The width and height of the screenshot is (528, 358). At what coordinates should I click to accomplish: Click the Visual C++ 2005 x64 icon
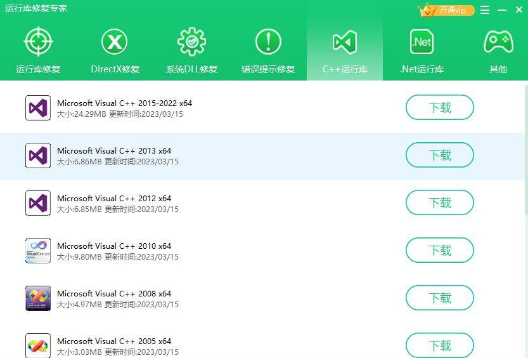tap(38, 345)
